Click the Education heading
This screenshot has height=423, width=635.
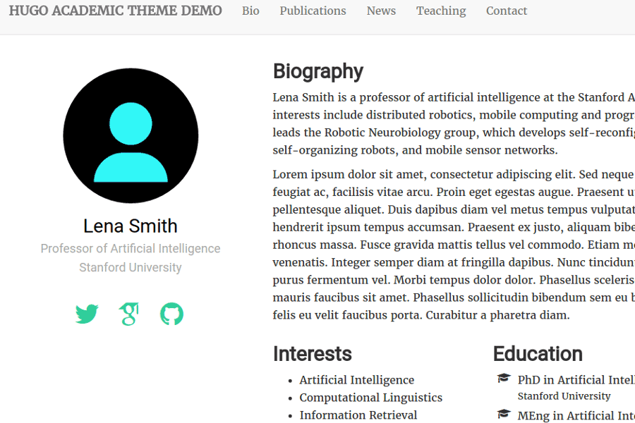538,353
